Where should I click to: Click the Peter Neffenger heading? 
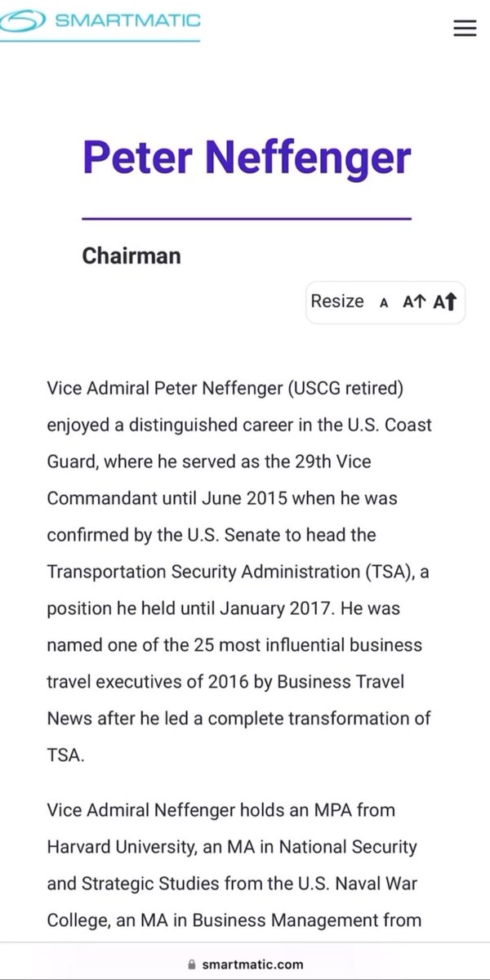(x=245, y=157)
